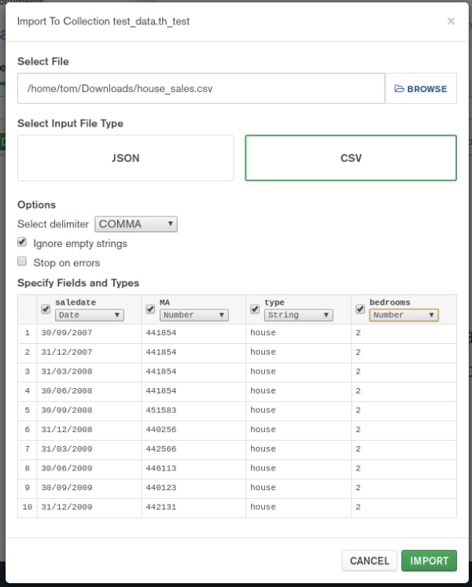Click the green Import button

point(429,561)
